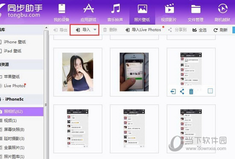Expand the Import dropdown arrow

[x=95, y=29]
